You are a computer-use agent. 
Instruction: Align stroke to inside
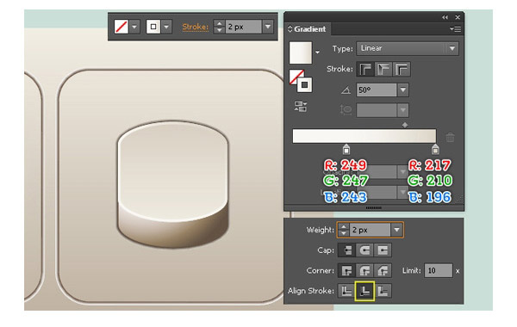[364, 291]
